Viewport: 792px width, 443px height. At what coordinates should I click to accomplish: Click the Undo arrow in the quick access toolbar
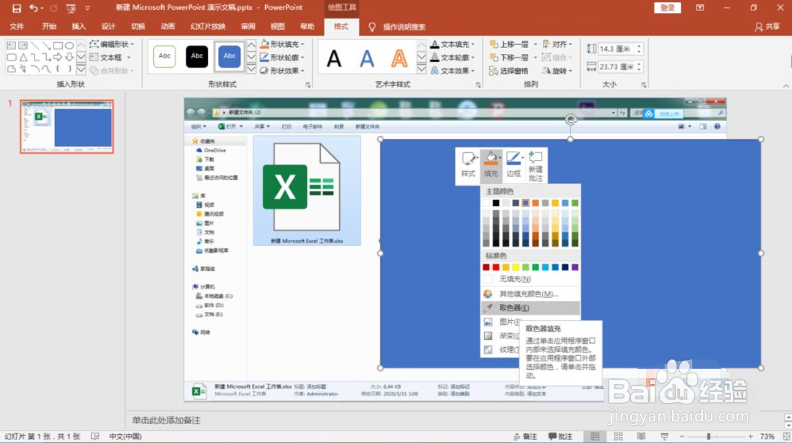[x=33, y=8]
